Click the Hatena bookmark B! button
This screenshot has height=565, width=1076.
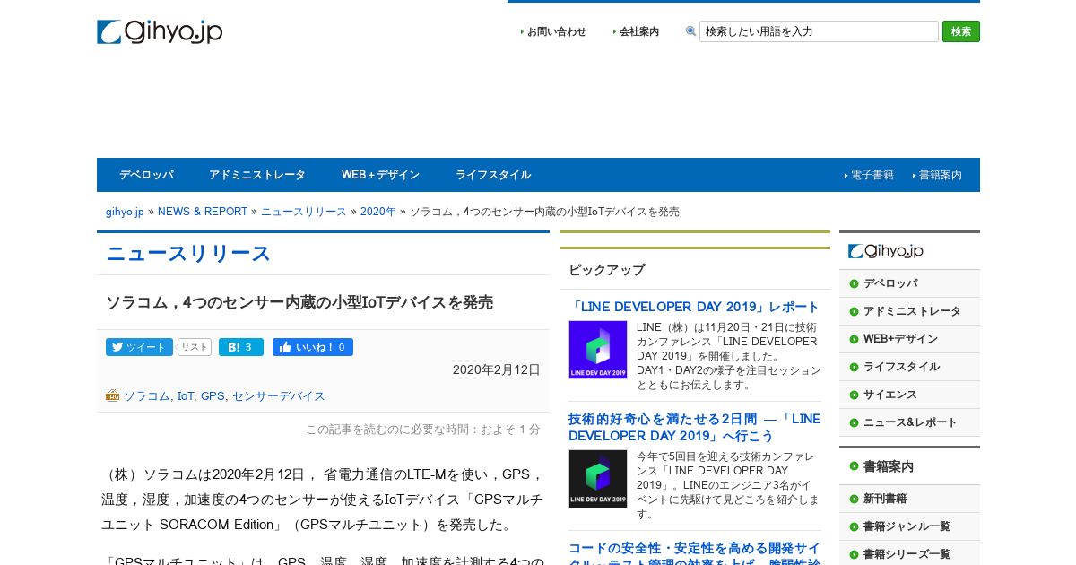[241, 347]
